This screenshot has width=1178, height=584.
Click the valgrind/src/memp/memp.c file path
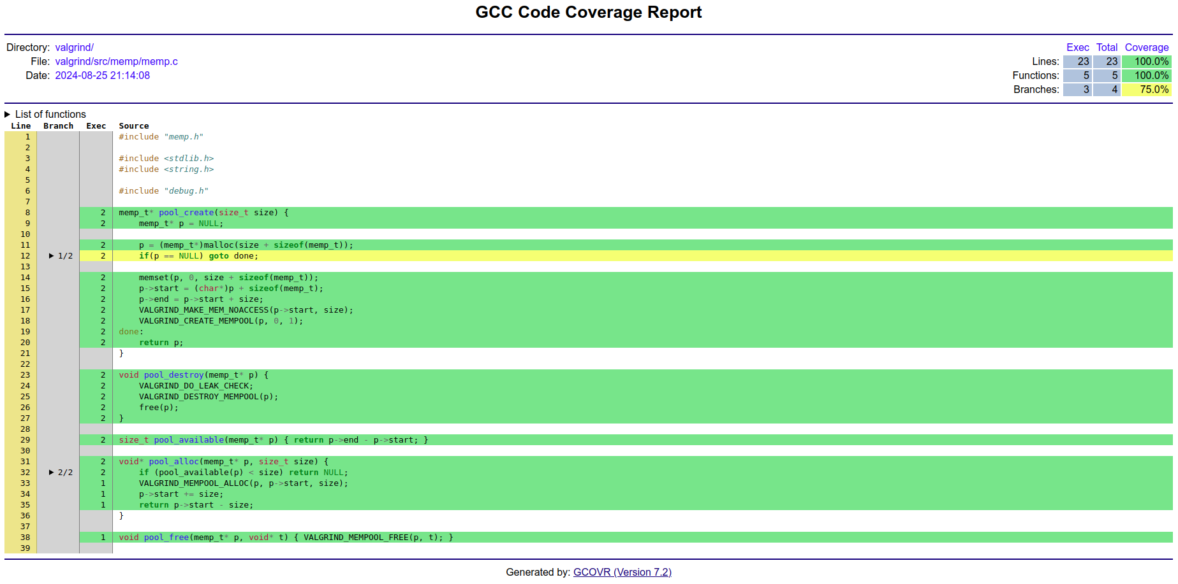coord(116,62)
